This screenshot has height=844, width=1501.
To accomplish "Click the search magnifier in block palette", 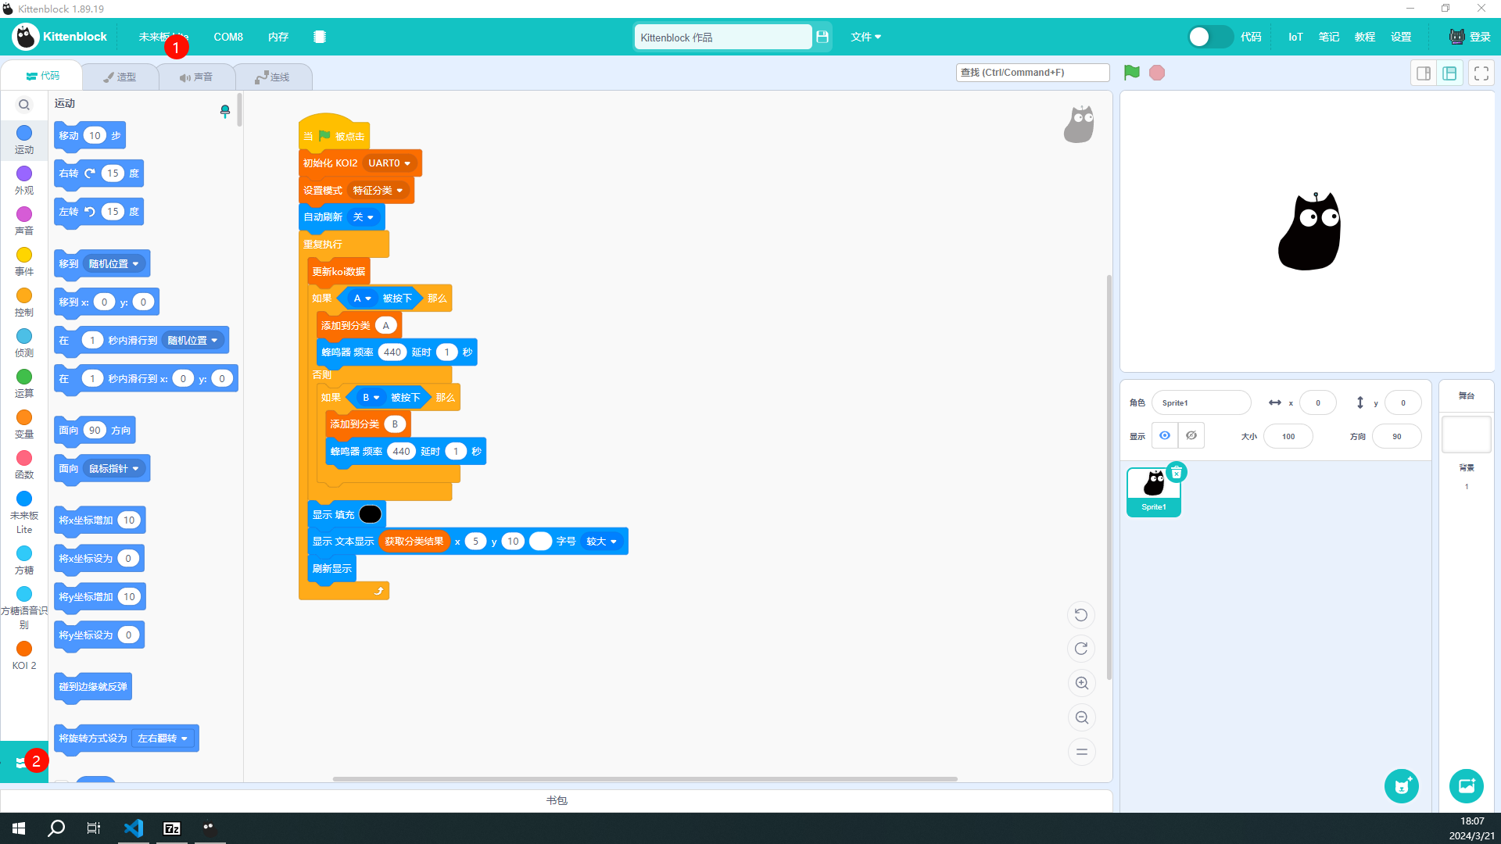I will click(x=24, y=105).
